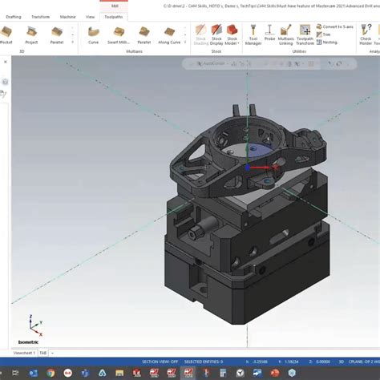Click the Z 0.00000 status field
This screenshot has height=380, width=380.
[320, 362]
